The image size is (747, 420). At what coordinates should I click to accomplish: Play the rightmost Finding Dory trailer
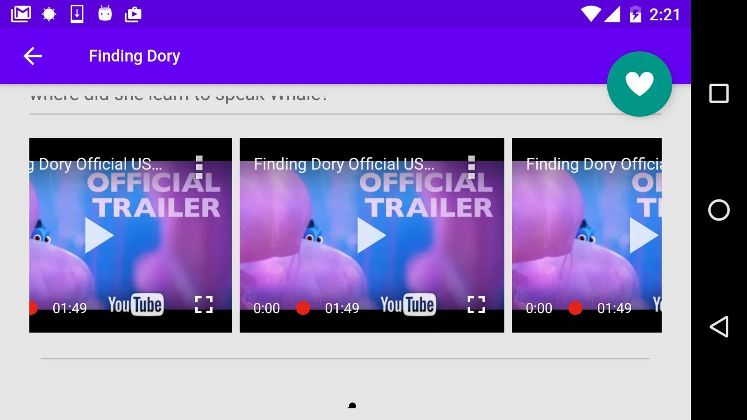[644, 235]
